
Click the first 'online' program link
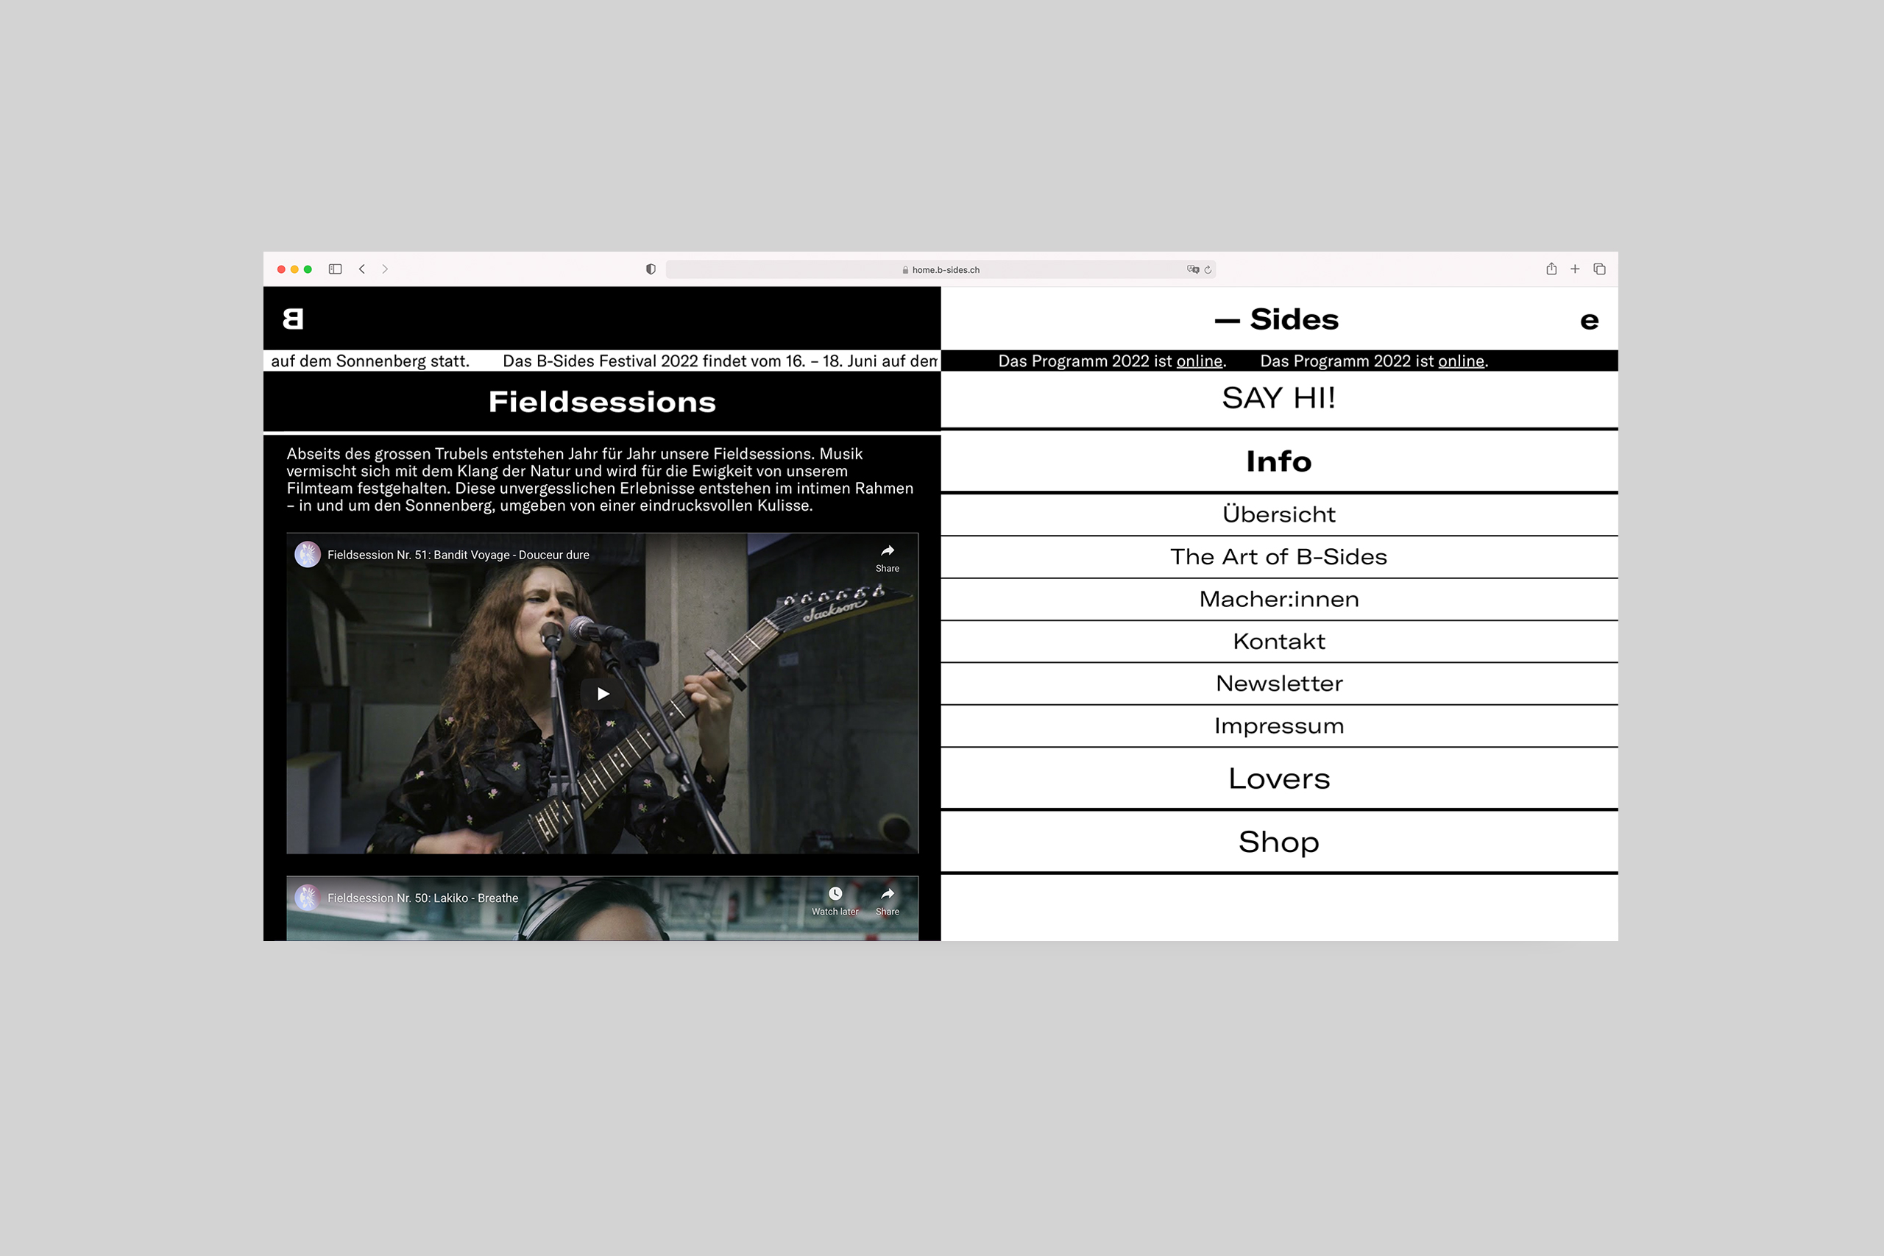[1198, 361]
